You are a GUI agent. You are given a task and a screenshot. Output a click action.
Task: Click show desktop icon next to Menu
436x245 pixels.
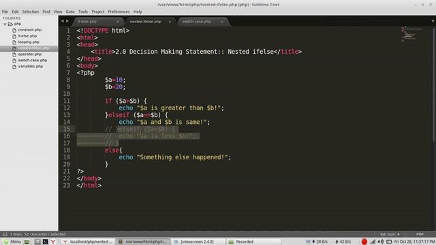click(x=27, y=242)
